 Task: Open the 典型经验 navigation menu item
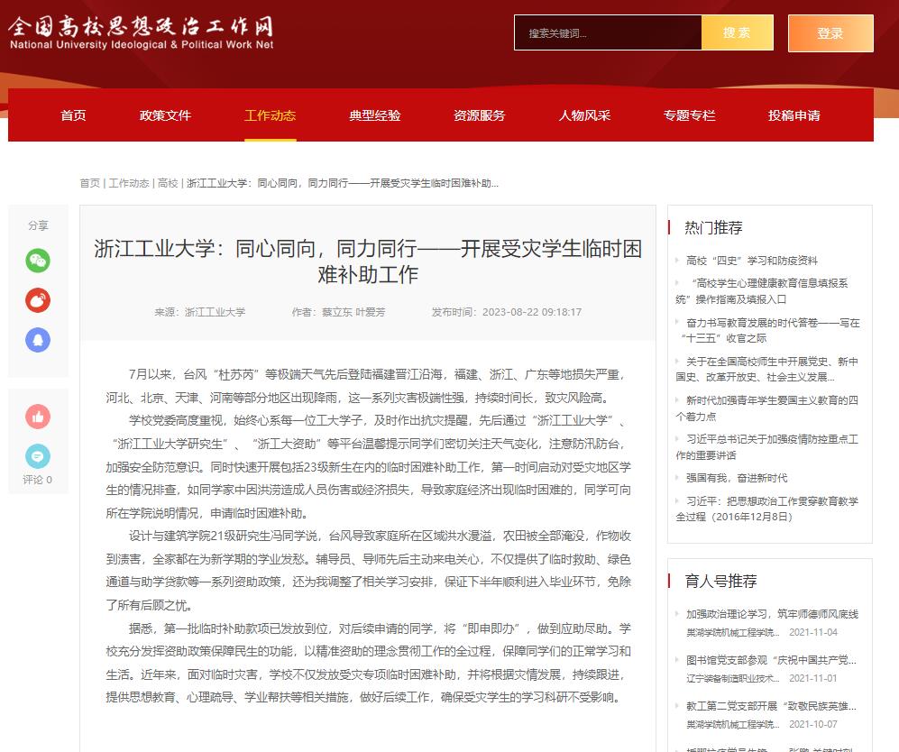tap(375, 115)
